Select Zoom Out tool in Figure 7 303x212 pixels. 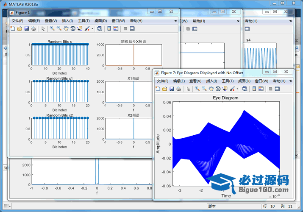203,89
